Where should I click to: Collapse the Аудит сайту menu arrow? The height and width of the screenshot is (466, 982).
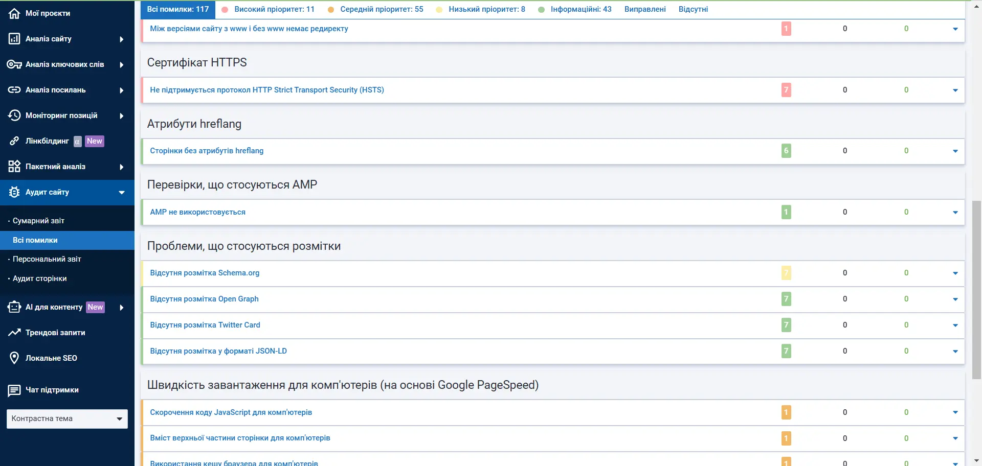click(122, 193)
